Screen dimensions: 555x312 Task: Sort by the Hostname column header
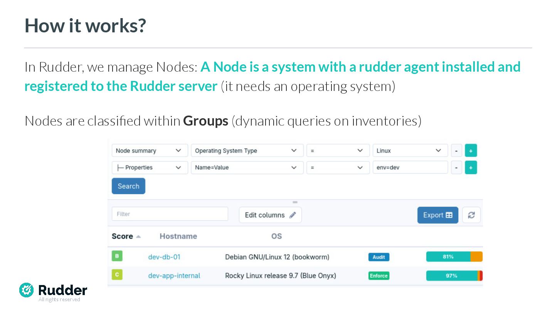coord(178,237)
